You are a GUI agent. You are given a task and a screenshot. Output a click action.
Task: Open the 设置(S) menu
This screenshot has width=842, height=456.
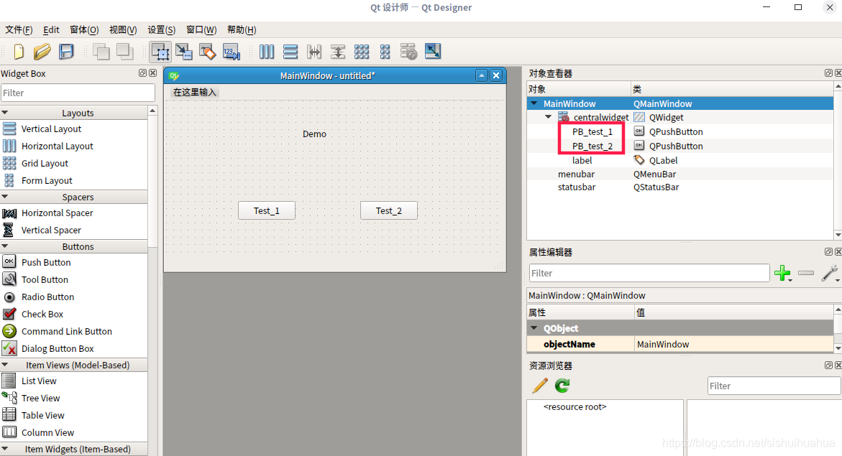coord(162,30)
